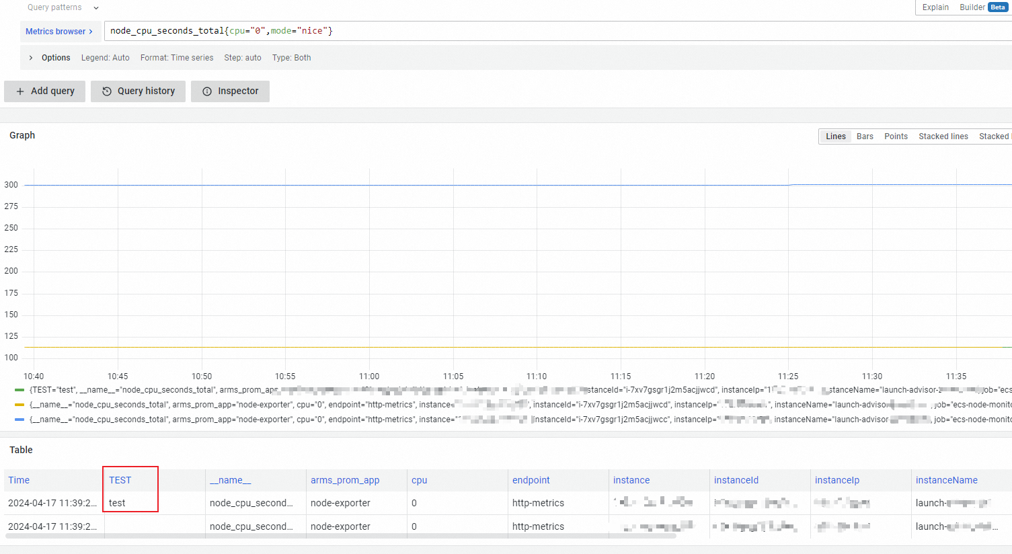Sort table by endpoint column
1012x554 pixels.
tap(531, 480)
